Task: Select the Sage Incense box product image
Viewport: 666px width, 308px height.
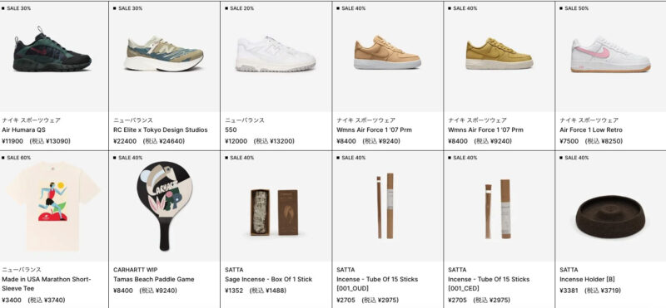Action: tap(274, 213)
